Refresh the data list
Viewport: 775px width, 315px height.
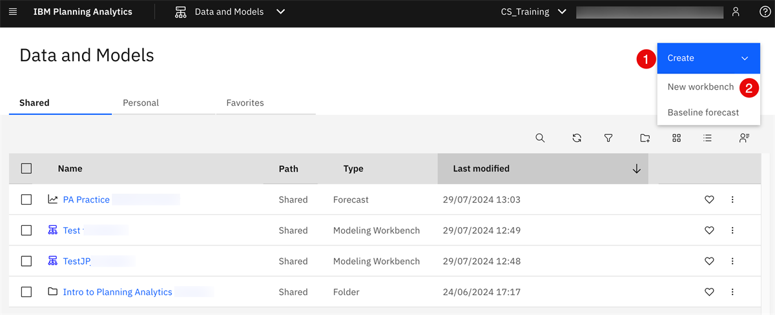[577, 137]
